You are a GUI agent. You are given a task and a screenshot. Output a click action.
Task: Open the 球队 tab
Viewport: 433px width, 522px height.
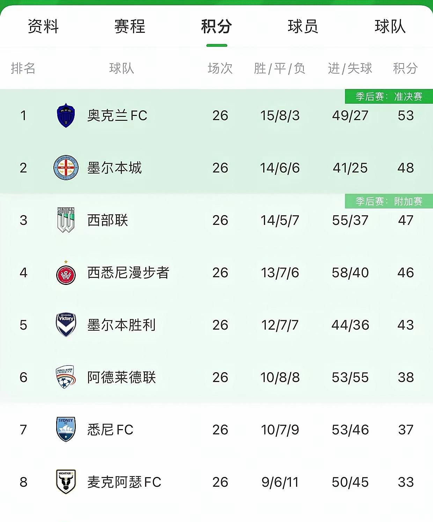(x=390, y=28)
